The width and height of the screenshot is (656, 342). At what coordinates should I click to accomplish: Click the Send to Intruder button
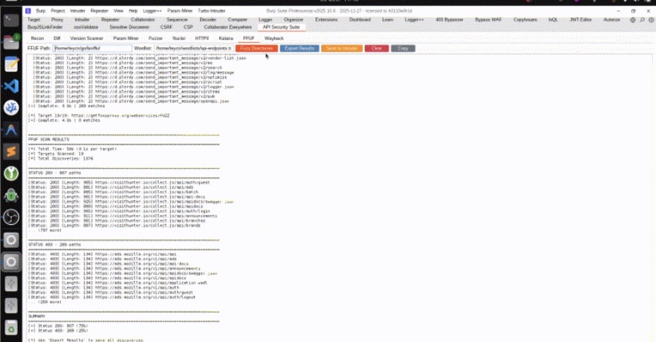[342, 48]
